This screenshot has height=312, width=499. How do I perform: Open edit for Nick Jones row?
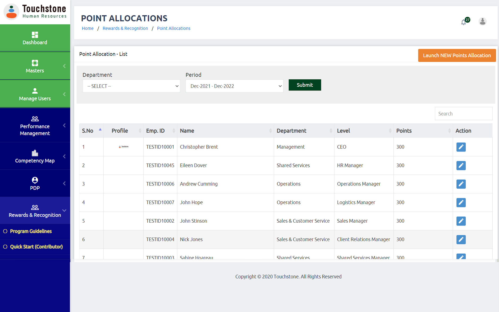tap(461, 240)
